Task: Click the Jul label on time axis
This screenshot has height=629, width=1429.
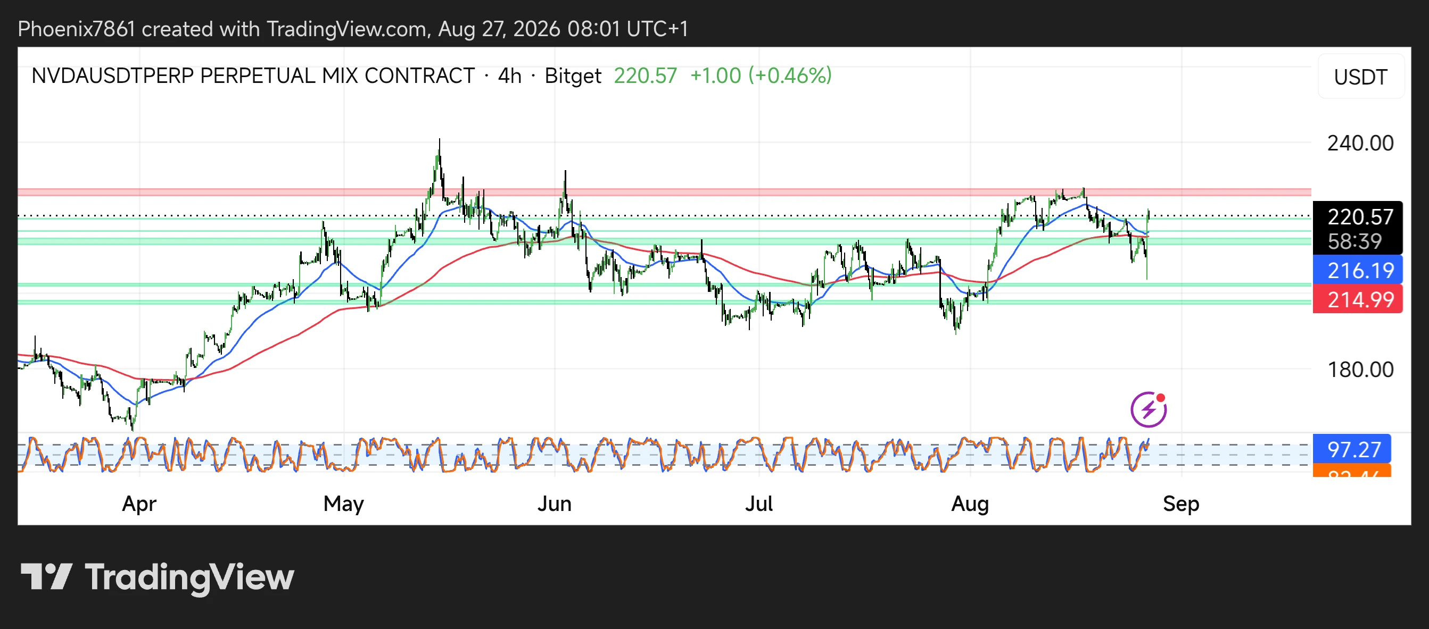Action: [759, 504]
